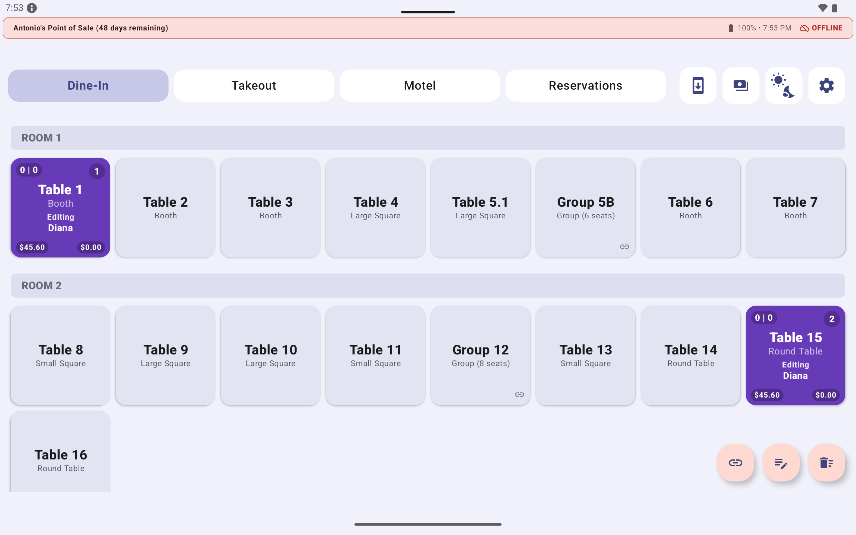The width and height of the screenshot is (856, 535).
Task: Click the order count badge 2 on Table 15
Action: (x=832, y=319)
